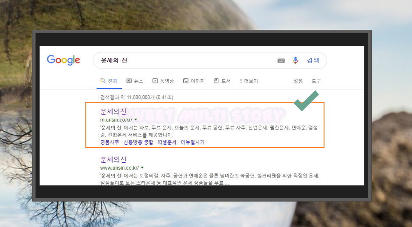Open the 신통방통 궁합 sitelink
The width and height of the screenshot is (412, 227).
(138, 142)
